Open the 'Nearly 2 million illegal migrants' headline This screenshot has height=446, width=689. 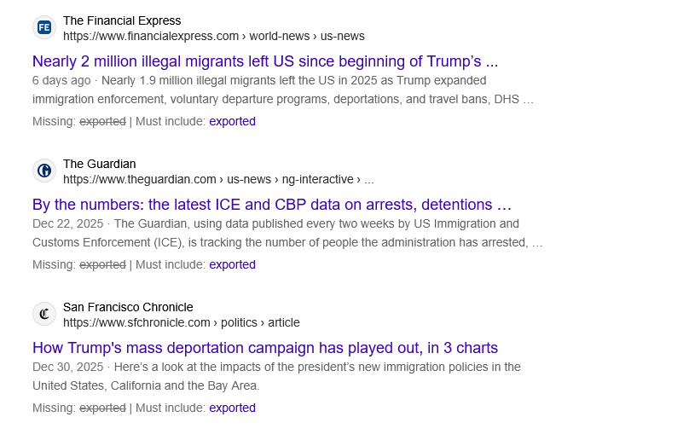[264, 61]
